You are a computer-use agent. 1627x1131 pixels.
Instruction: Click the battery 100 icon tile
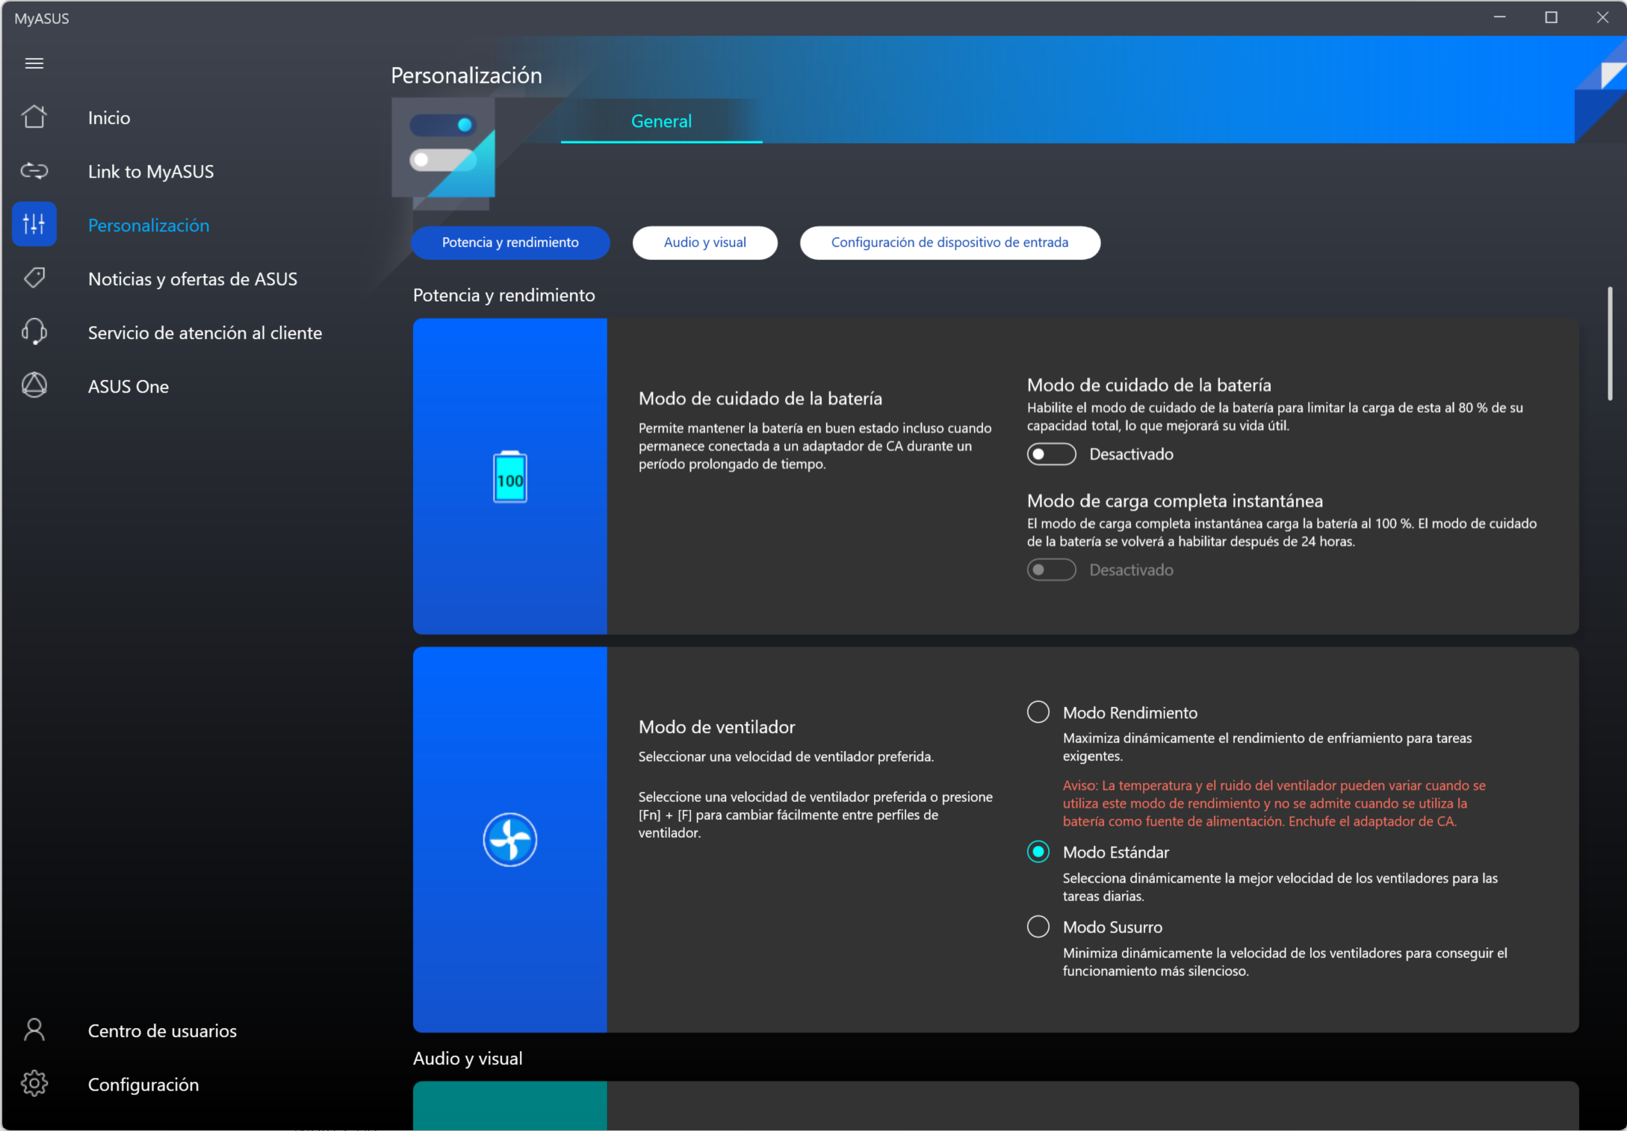[x=510, y=477]
